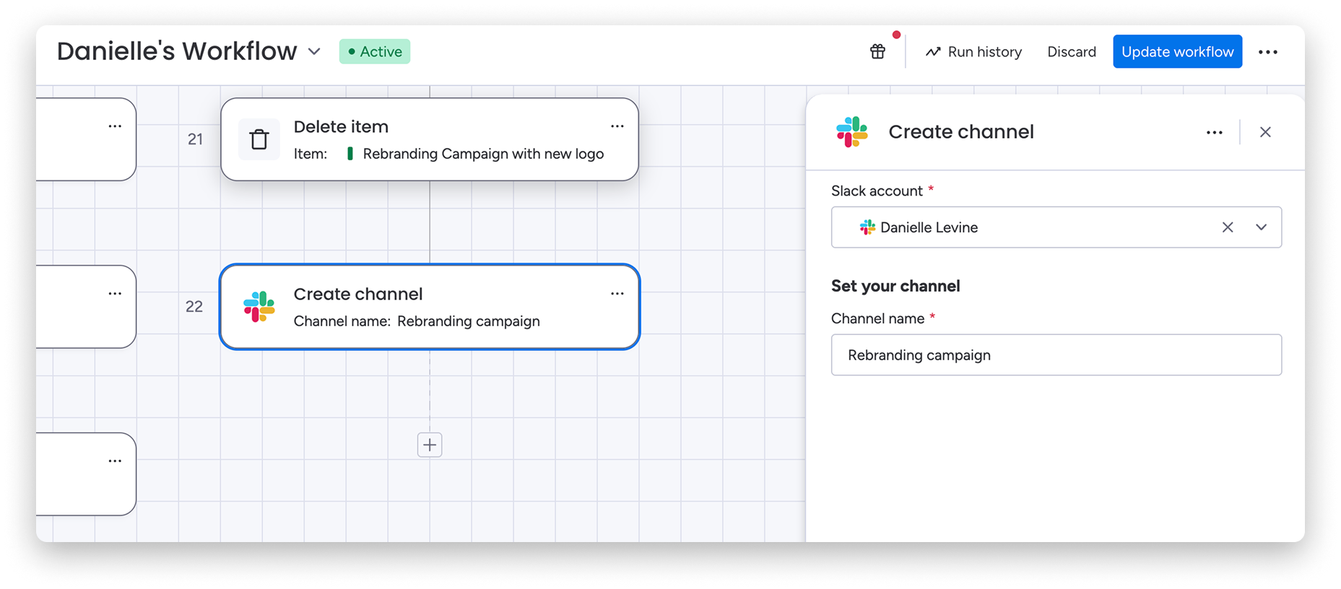Open Create channel step three-dot menu
Image resolution: width=1341 pixels, height=589 pixels.
[617, 294]
